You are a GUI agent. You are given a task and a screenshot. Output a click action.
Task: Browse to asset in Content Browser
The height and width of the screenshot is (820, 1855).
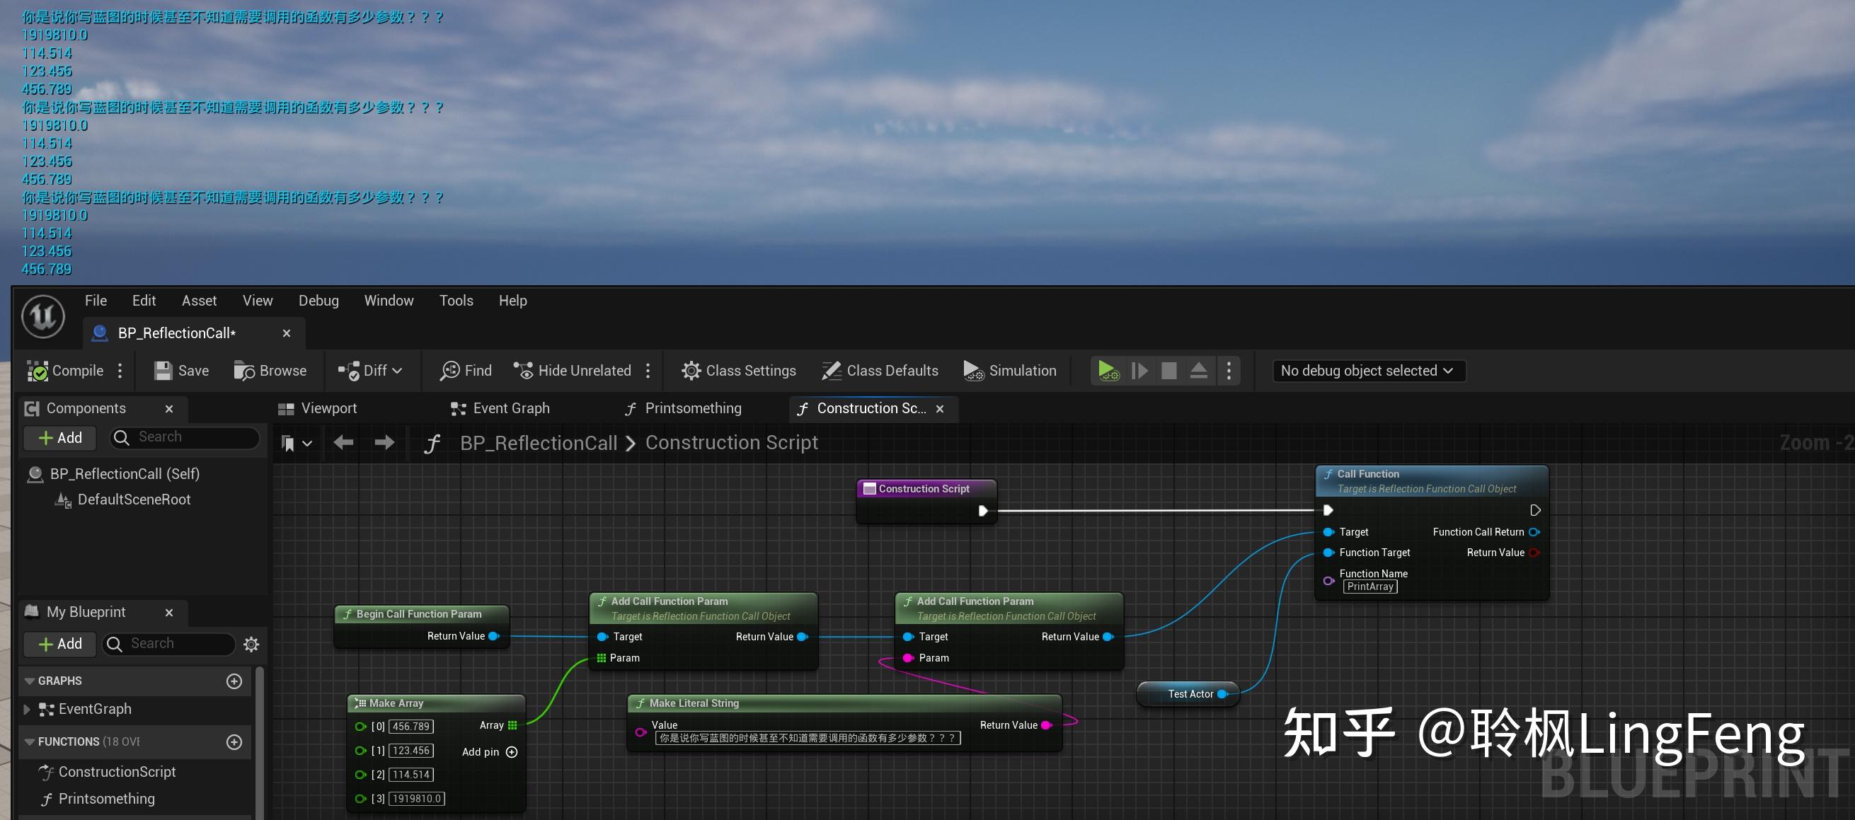[270, 371]
